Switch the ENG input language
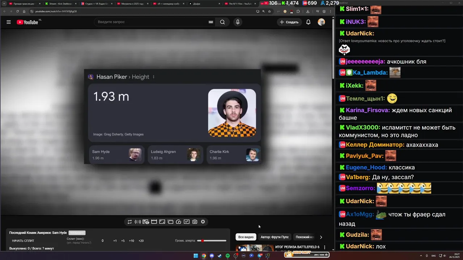The width and height of the screenshot is (463, 260). [x=434, y=256]
